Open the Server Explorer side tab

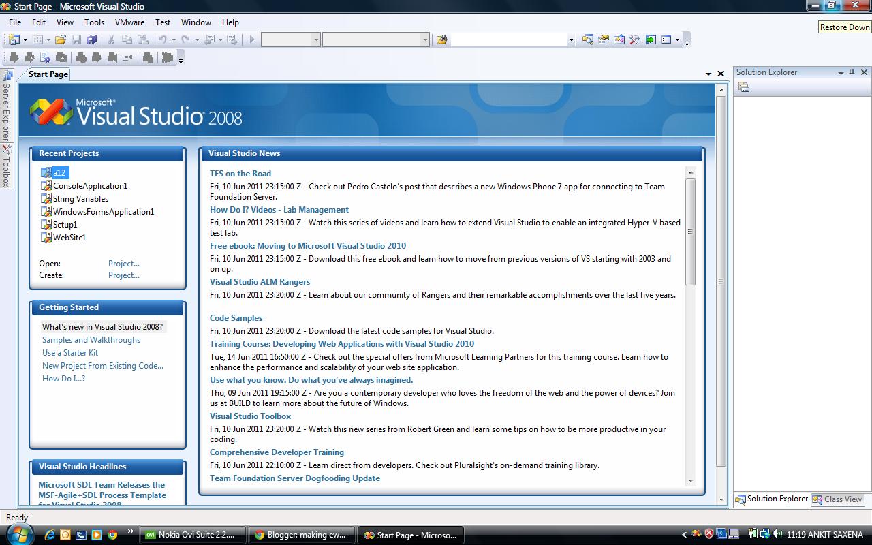click(x=5, y=106)
